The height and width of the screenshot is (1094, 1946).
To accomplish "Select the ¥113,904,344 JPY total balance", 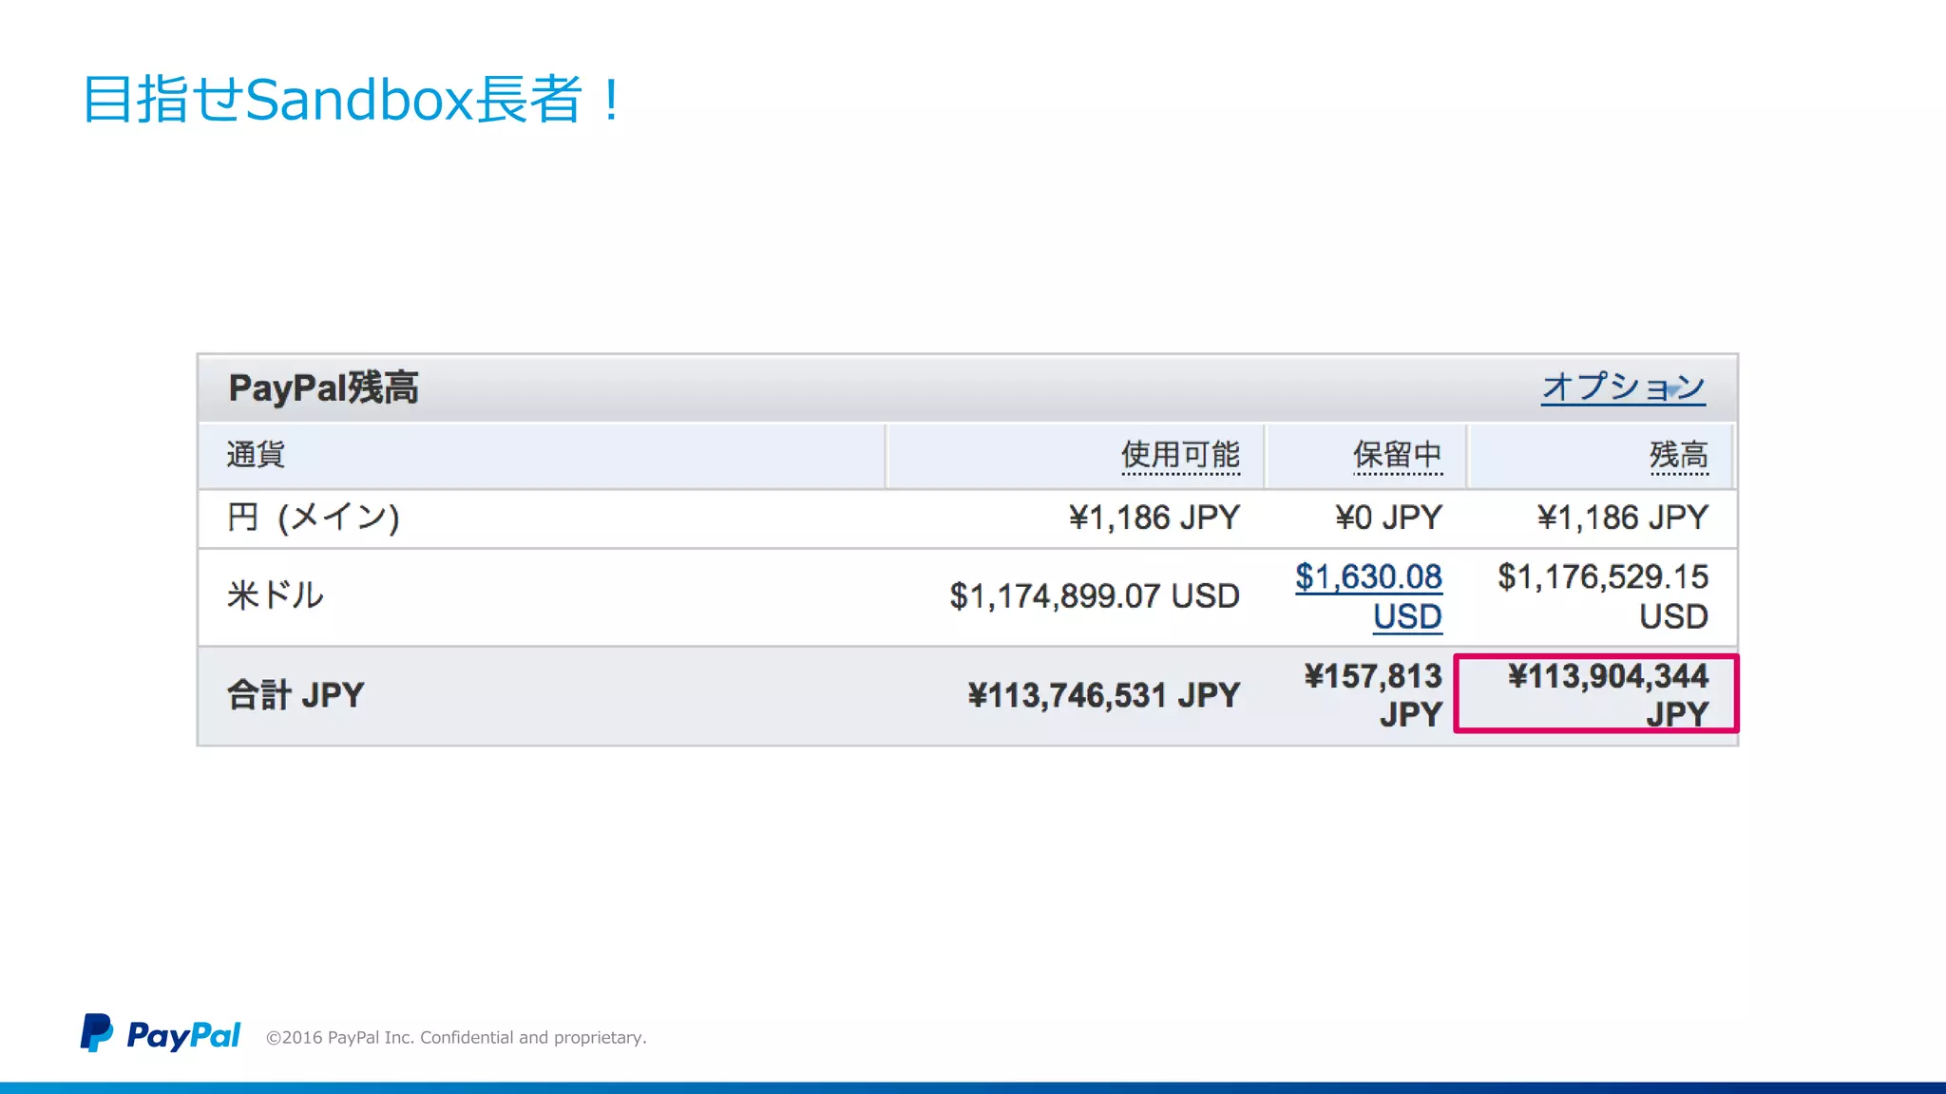I will [x=1608, y=695].
